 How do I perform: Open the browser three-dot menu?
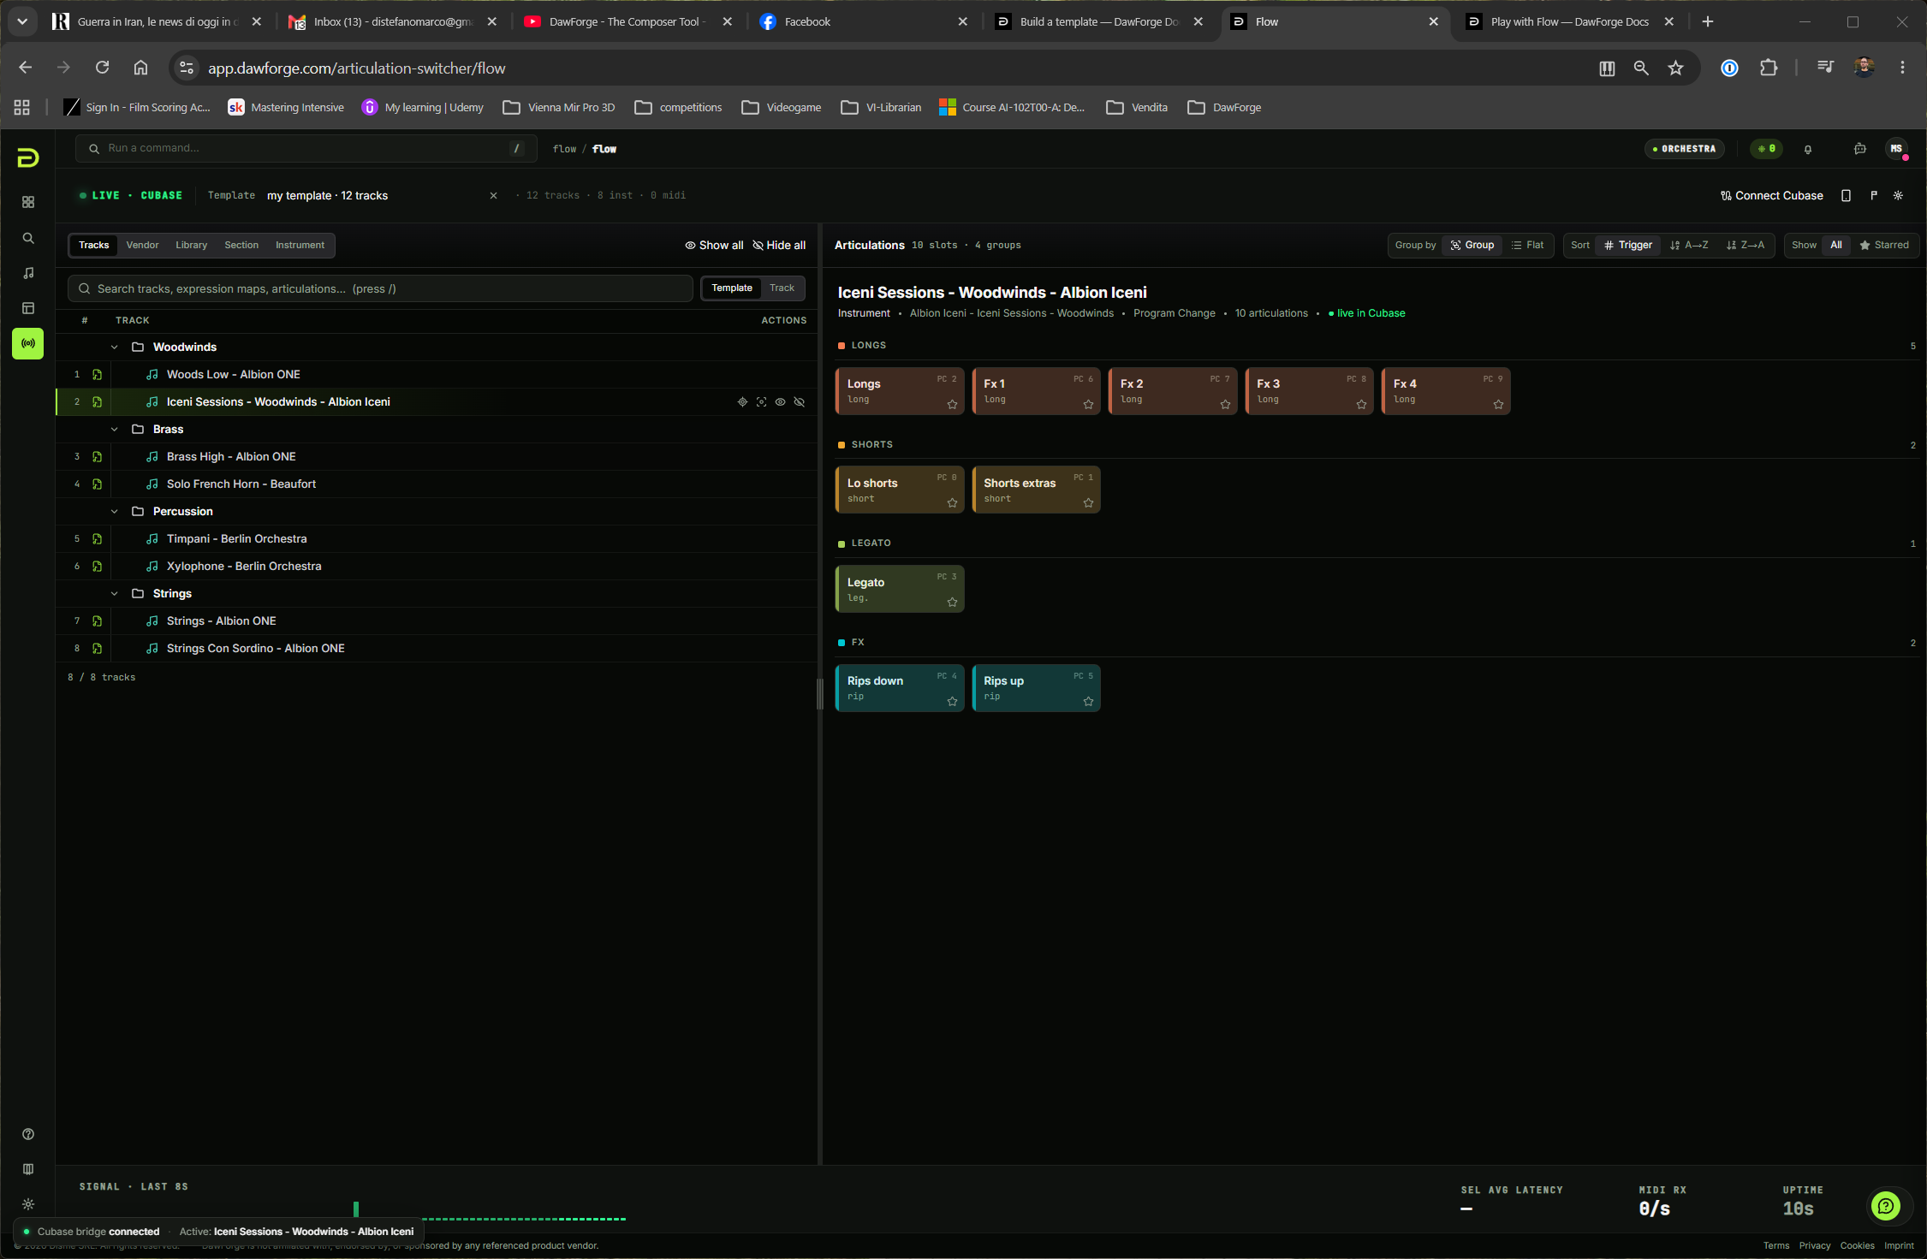1902,68
